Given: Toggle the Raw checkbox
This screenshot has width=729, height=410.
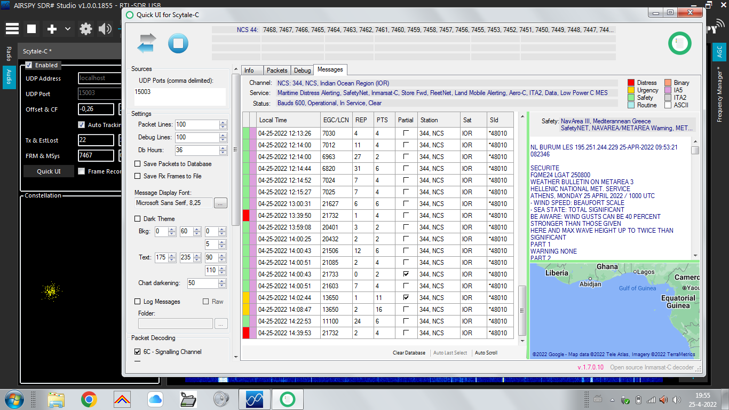Looking at the screenshot, I should pos(206,302).
